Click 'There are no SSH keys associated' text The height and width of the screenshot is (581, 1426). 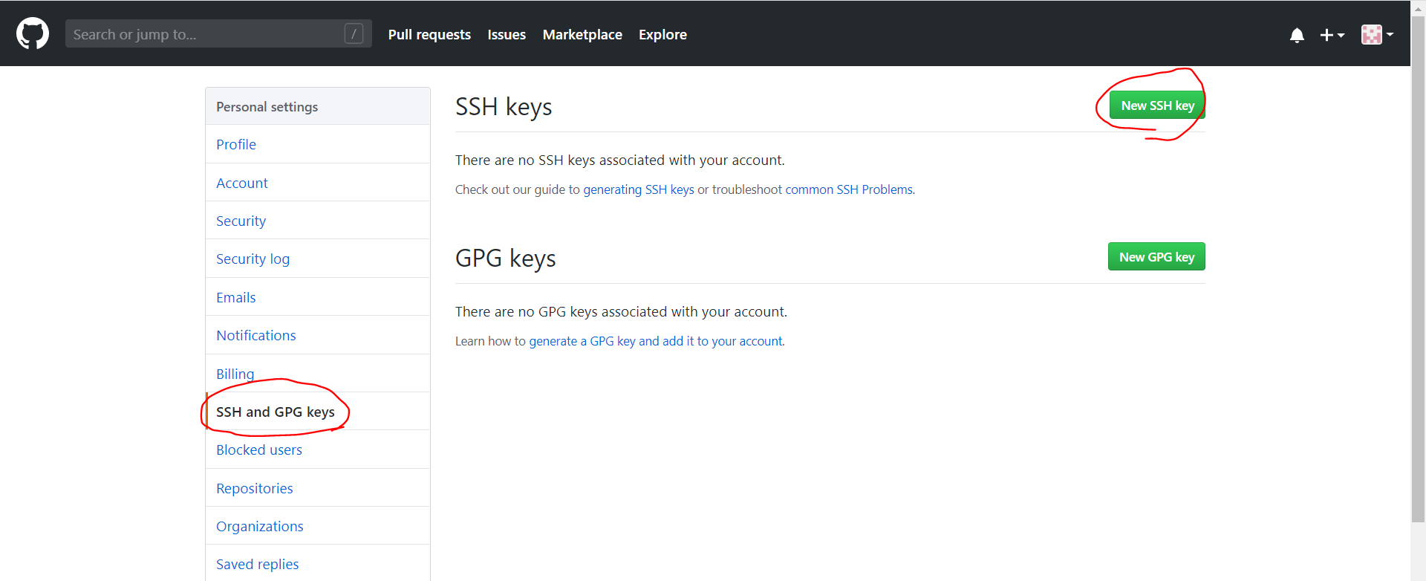[619, 160]
